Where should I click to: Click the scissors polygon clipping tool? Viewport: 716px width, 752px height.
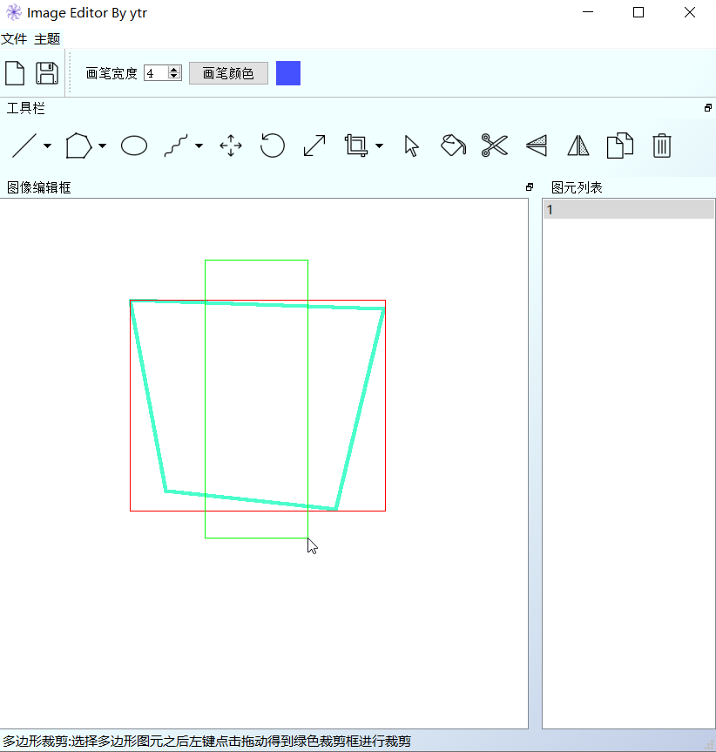coord(495,146)
